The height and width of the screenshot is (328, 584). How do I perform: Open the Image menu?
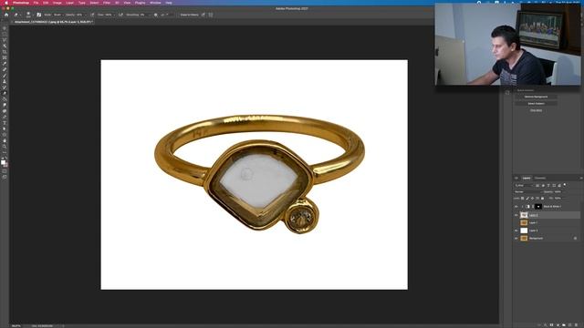[x=57, y=3]
